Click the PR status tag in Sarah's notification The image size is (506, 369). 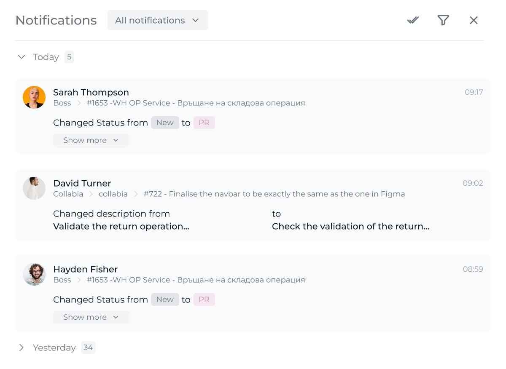click(204, 122)
